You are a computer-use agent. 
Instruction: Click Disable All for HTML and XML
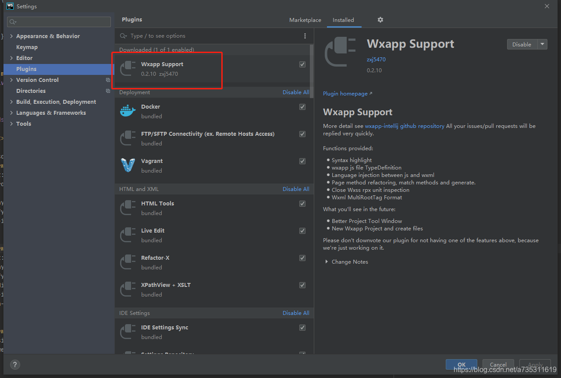(296, 189)
